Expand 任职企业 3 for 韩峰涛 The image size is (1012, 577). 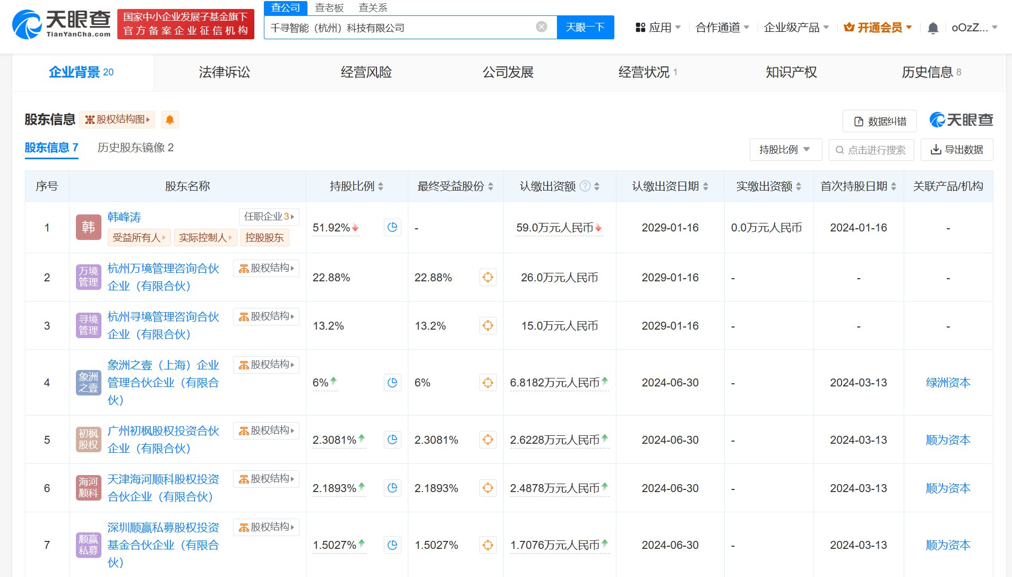point(269,217)
